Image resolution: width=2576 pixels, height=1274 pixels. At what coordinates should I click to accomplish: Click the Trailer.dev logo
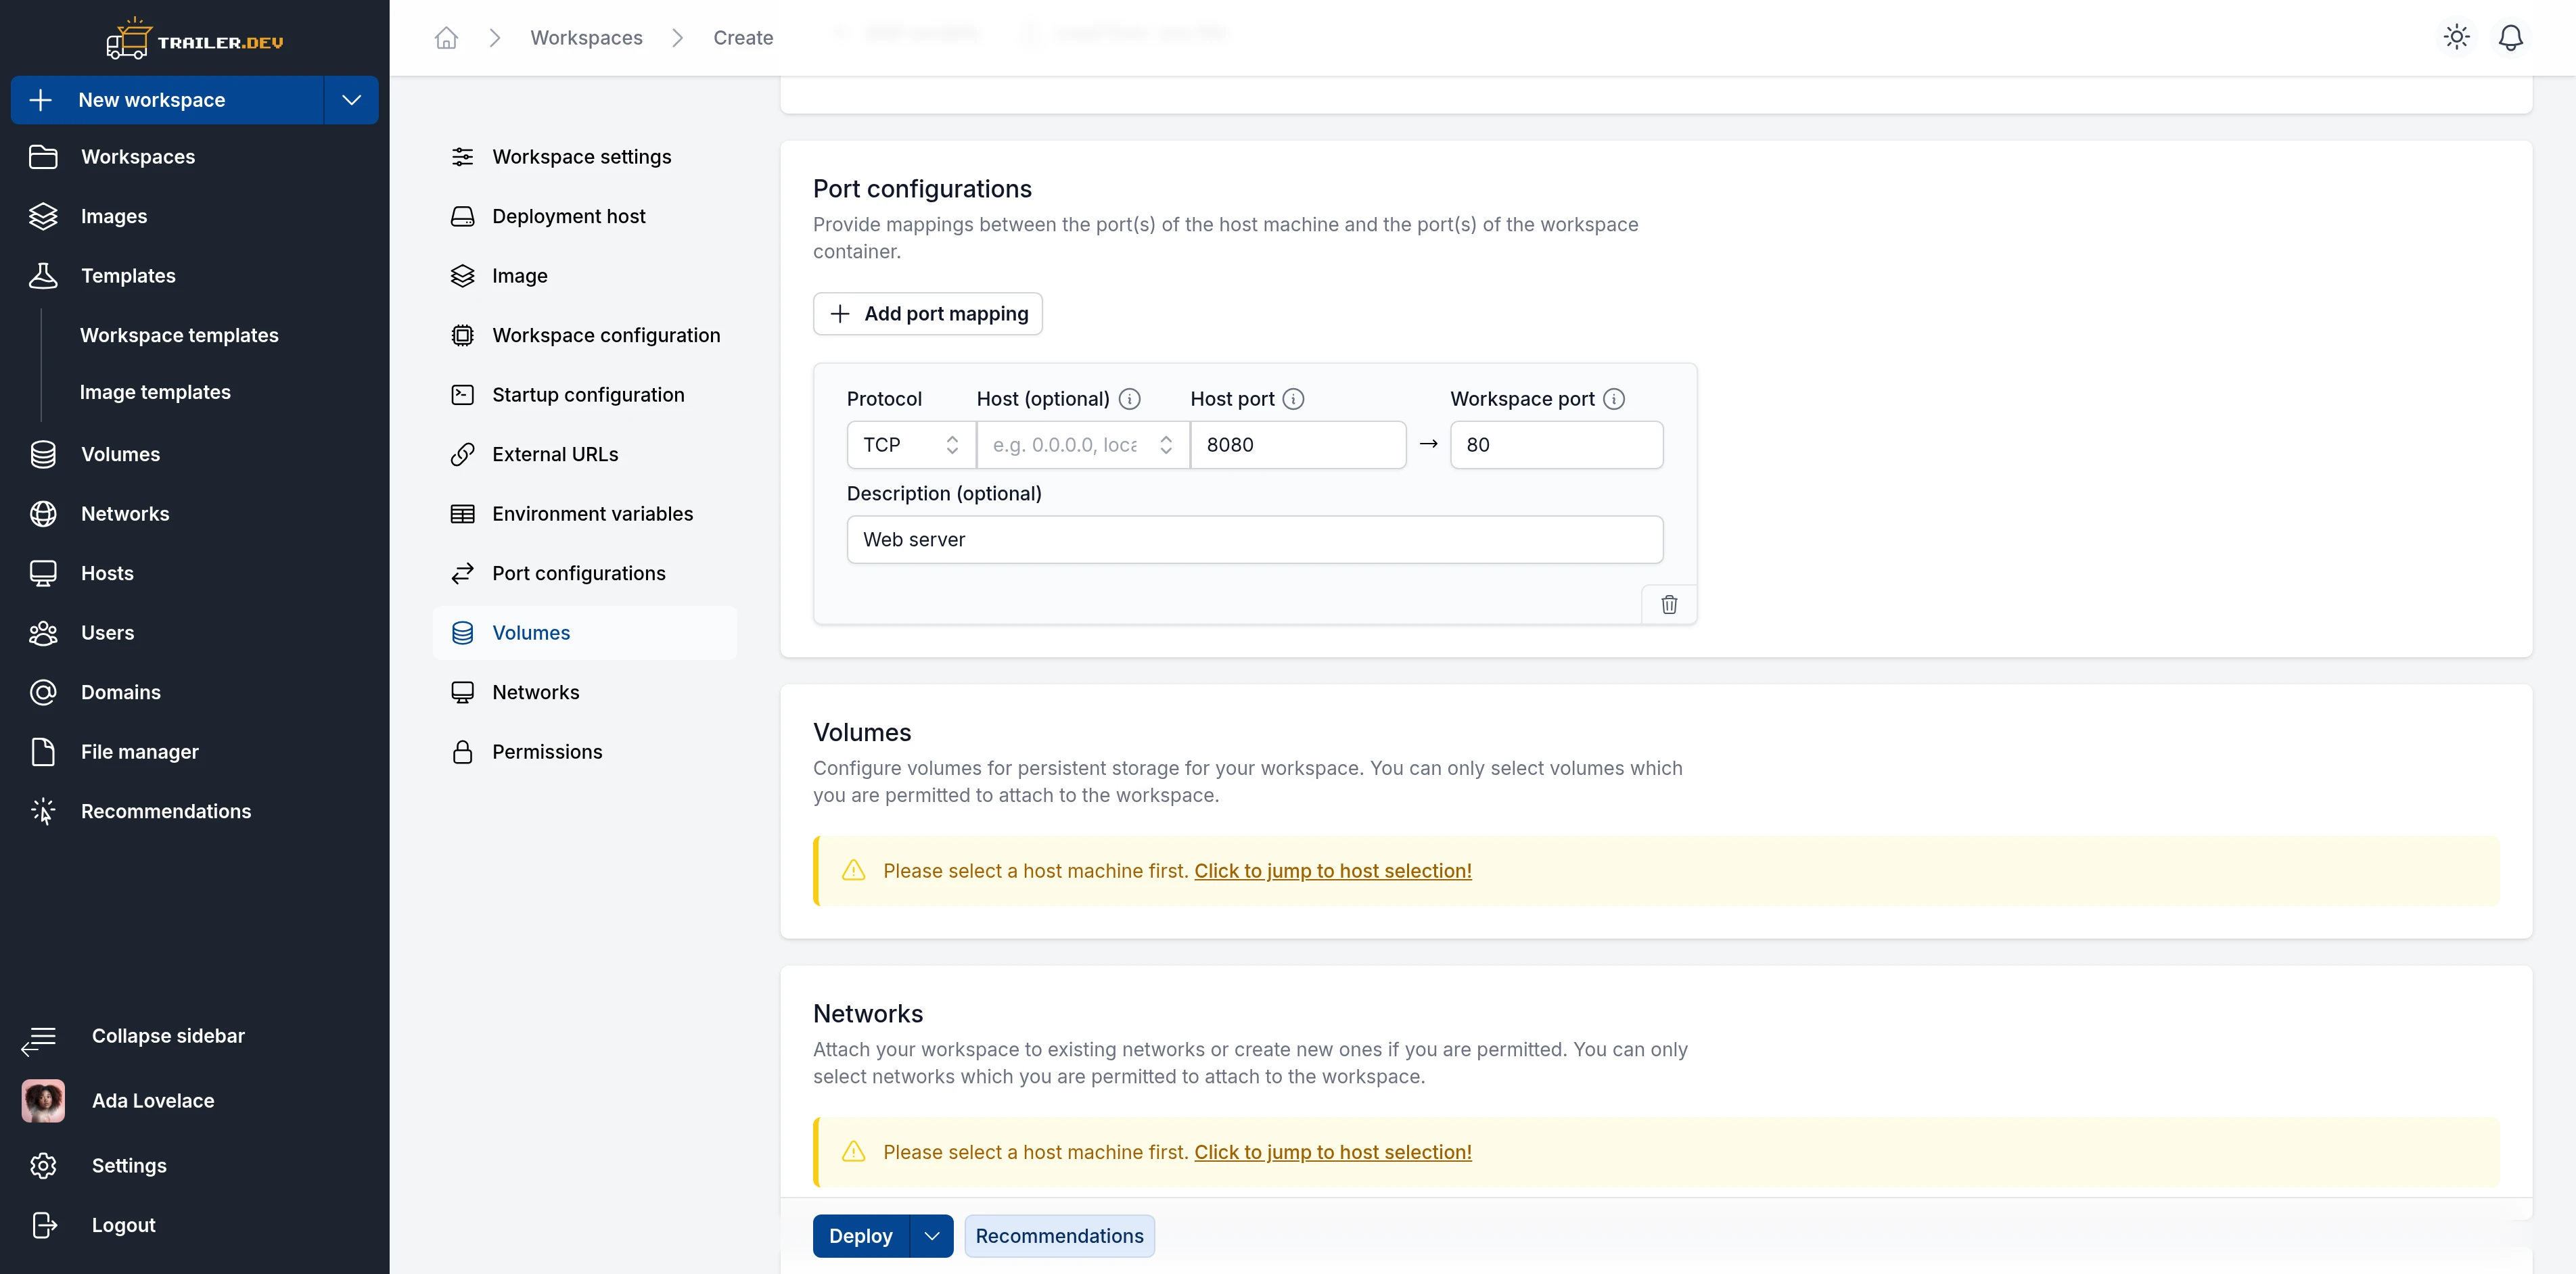tap(195, 39)
